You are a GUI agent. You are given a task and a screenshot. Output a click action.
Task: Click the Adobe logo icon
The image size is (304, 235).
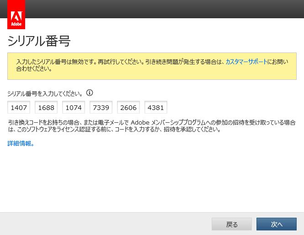[x=16, y=15]
